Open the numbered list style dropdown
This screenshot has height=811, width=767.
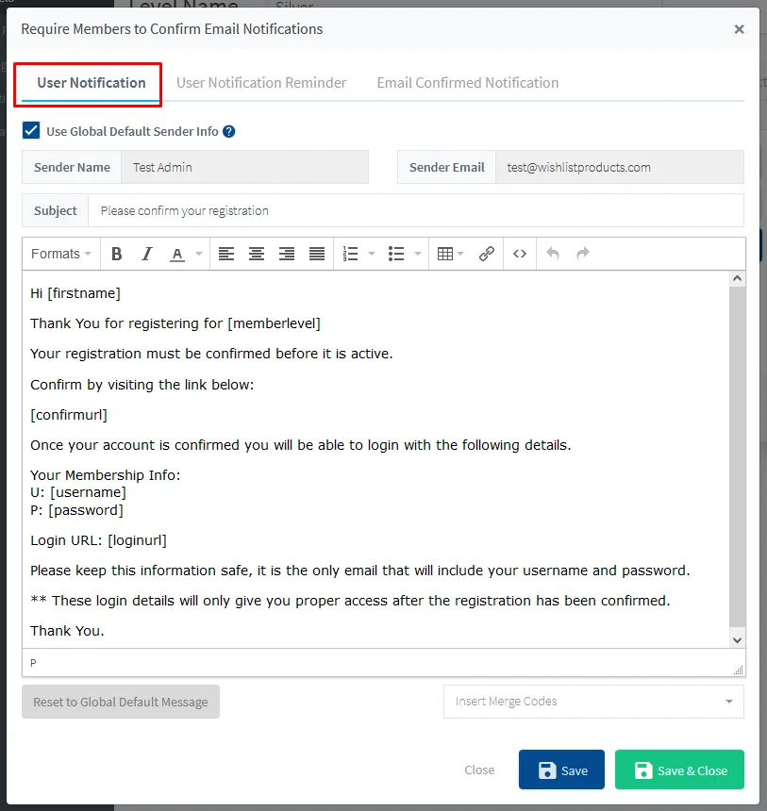pos(371,254)
